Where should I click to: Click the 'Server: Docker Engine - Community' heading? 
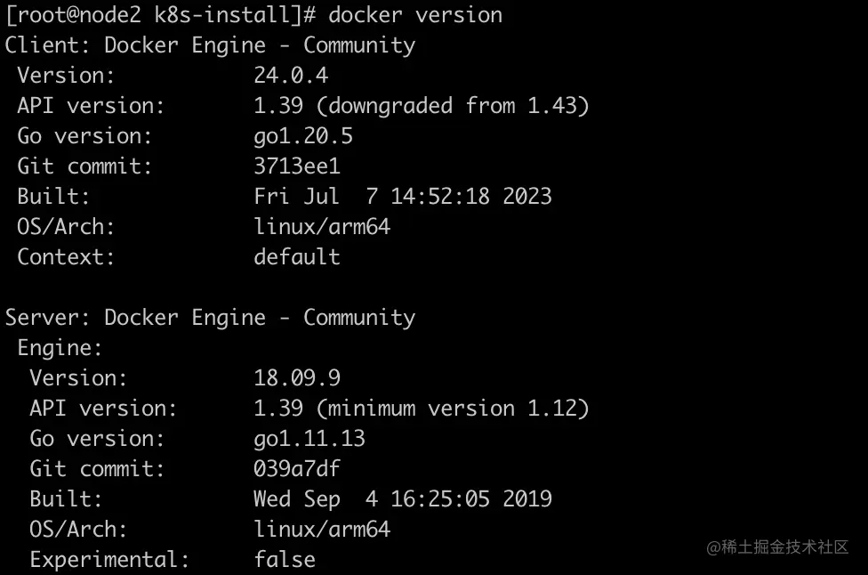[210, 318]
